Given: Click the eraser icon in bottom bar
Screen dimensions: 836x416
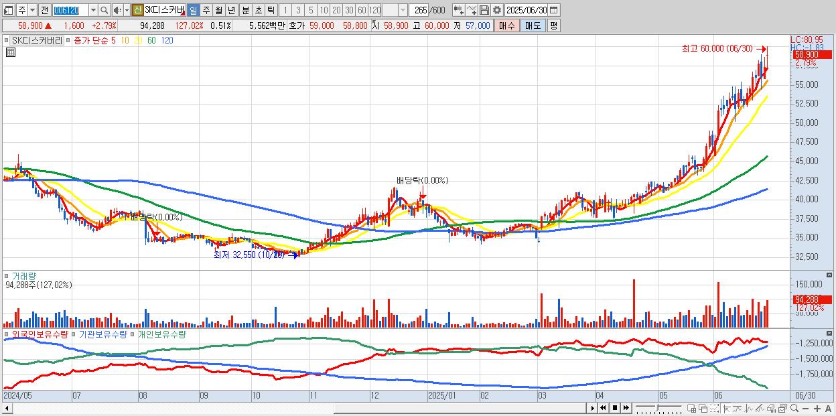Looking at the screenshot, I should tap(771, 408).
